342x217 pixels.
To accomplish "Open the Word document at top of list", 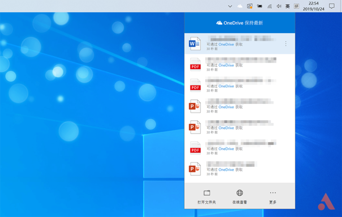I will [195, 44].
